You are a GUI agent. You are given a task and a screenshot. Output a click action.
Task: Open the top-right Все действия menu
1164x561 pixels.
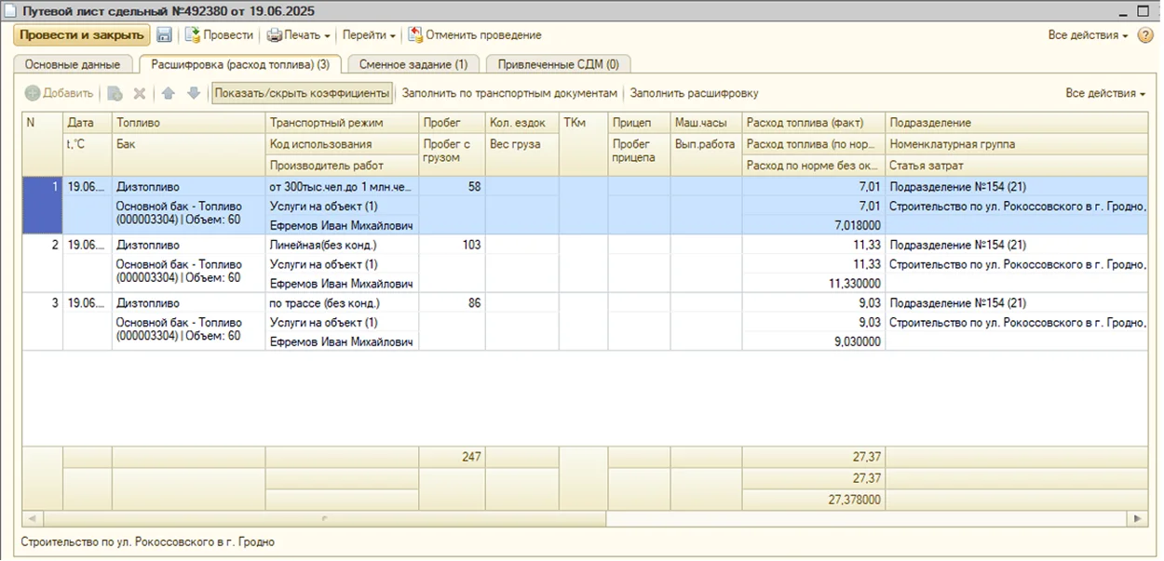tap(1088, 35)
